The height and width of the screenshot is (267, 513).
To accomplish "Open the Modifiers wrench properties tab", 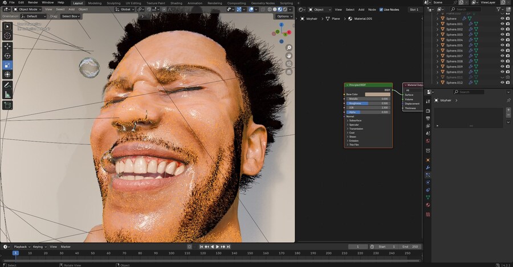I will click(428, 167).
